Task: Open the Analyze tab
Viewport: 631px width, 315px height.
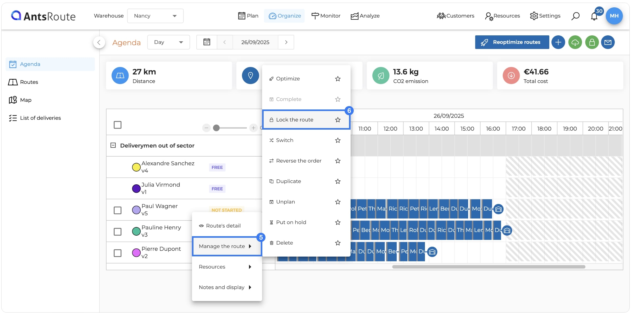Action: [x=365, y=16]
